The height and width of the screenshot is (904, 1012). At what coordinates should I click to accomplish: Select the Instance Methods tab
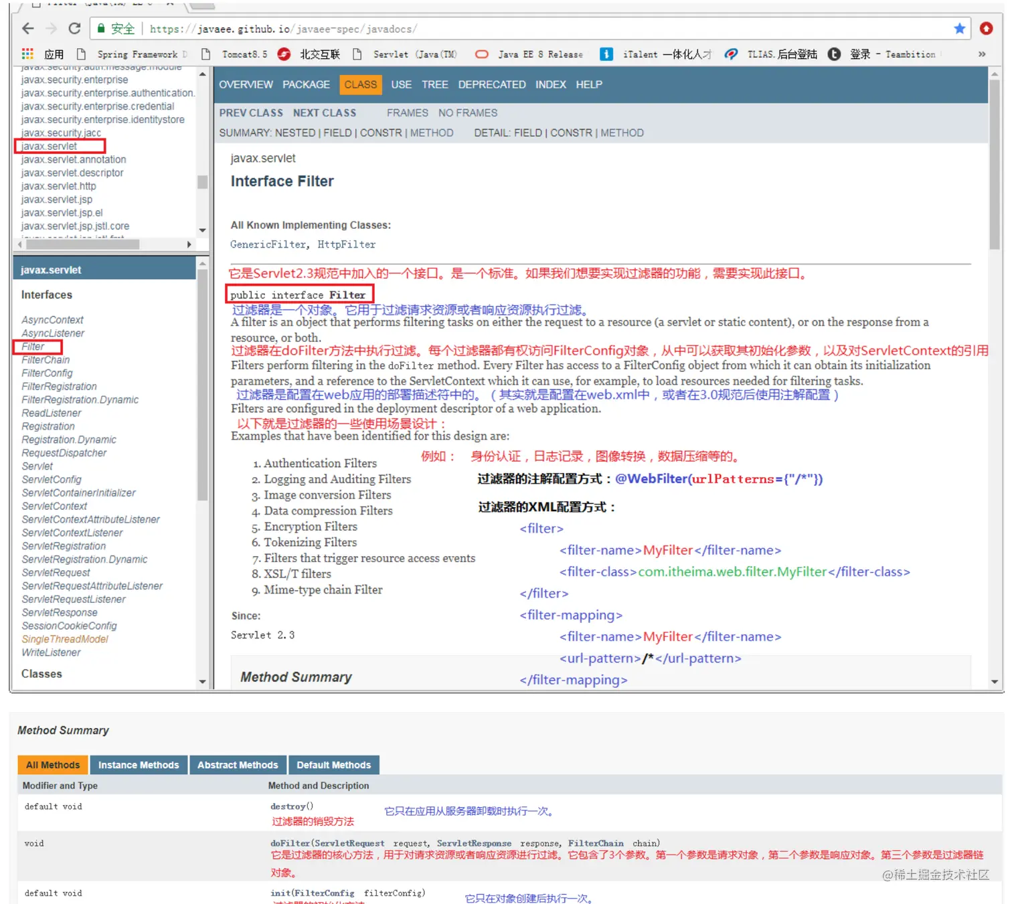coord(139,765)
